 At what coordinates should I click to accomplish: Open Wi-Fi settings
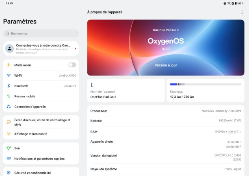click(x=41, y=75)
